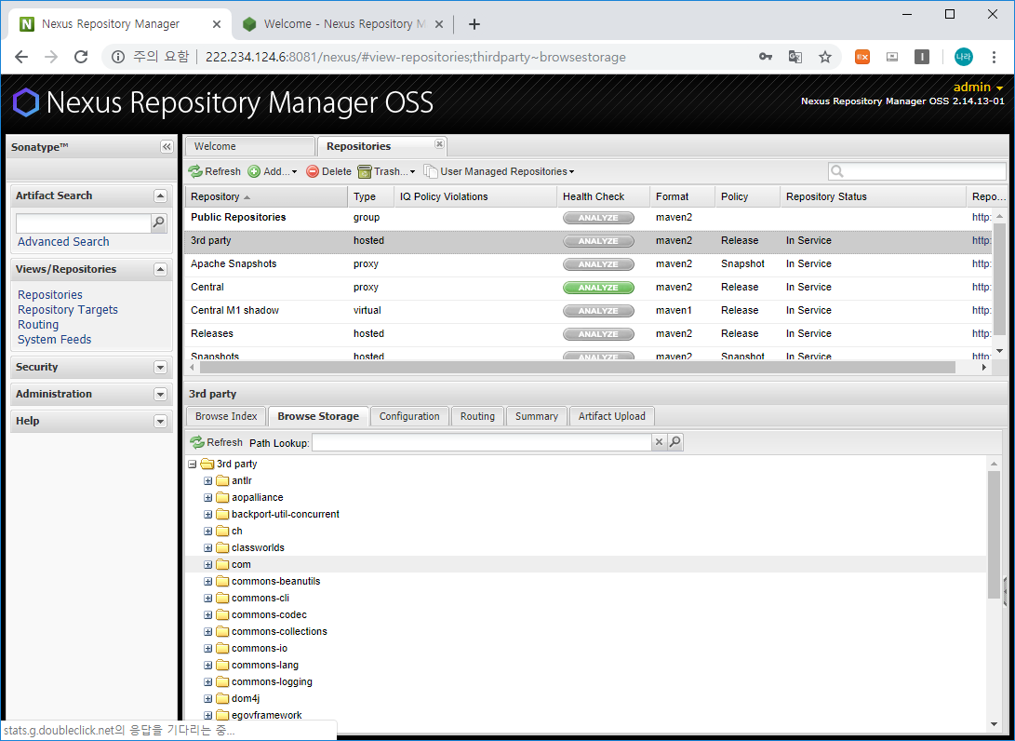
Task: Open the Artifact Upload tab
Action: [x=612, y=416]
